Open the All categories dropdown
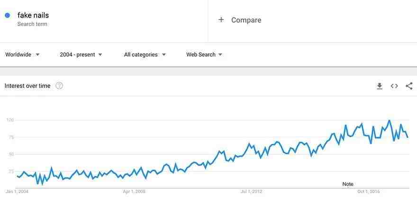This screenshot has height=213, width=417. coord(145,54)
